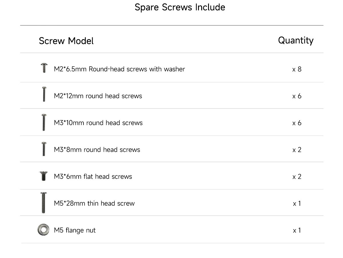Click the 'x 8' quantity value
The image size is (343, 258).
297,69
